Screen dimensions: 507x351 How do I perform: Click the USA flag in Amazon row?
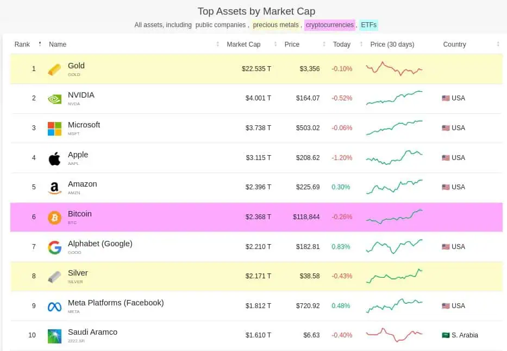click(446, 187)
